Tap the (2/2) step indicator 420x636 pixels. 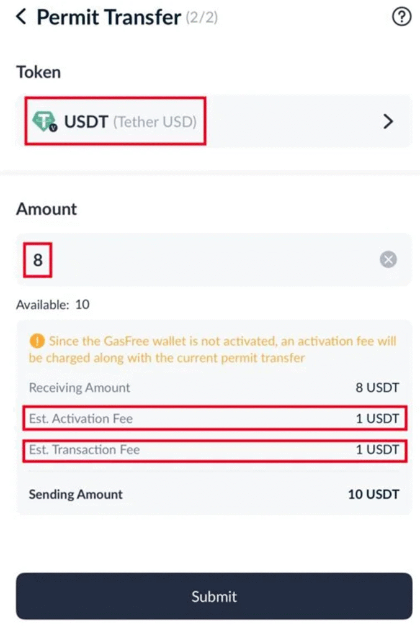coord(202,19)
